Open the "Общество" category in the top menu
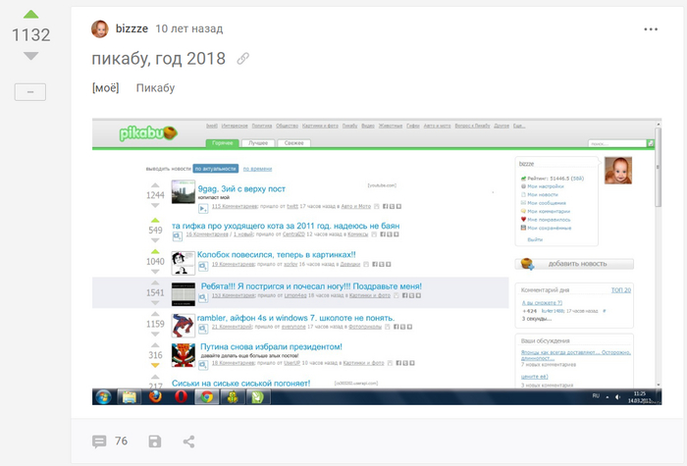 (x=287, y=126)
